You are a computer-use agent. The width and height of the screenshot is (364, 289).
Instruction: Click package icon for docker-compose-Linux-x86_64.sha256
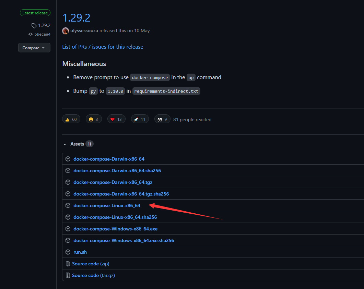pos(68,217)
